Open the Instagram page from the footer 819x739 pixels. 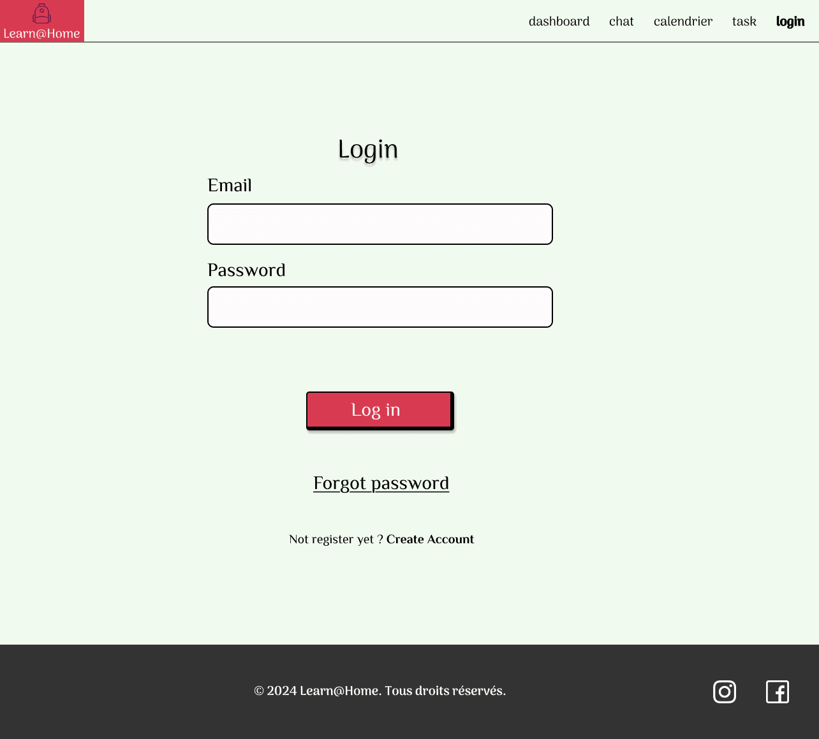[x=724, y=692]
